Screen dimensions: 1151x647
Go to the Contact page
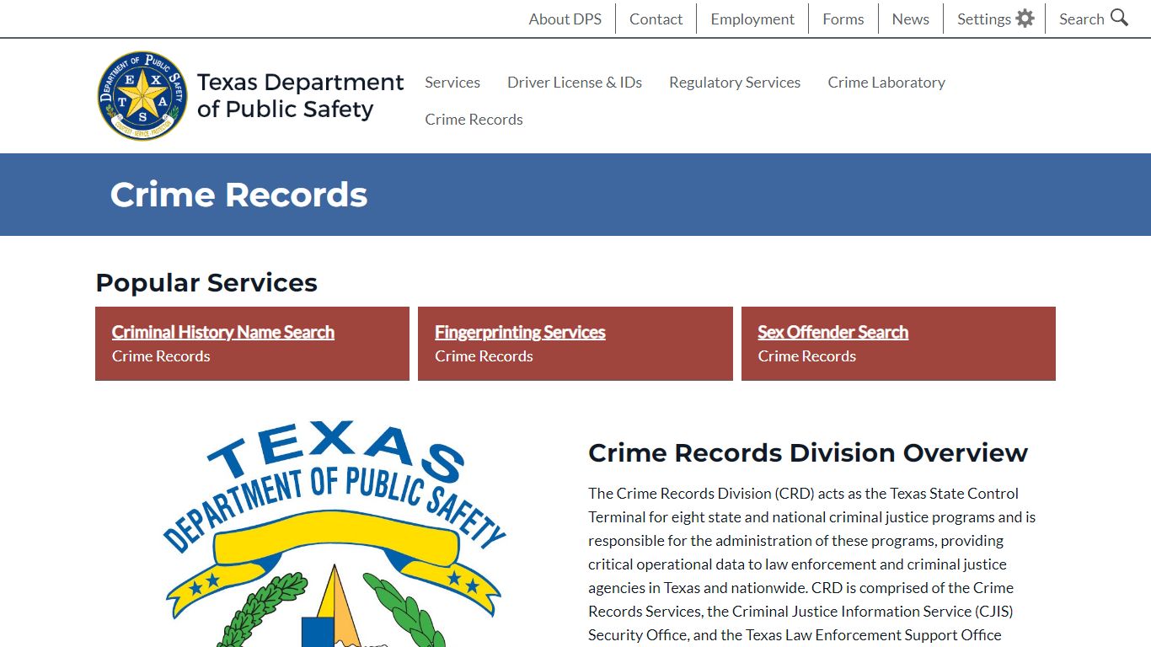tap(656, 19)
